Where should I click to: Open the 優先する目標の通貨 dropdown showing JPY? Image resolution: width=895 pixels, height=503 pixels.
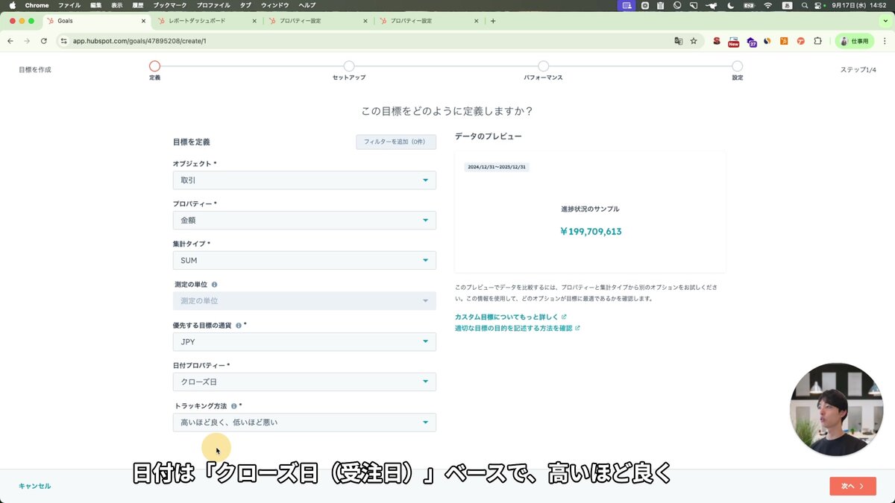(x=304, y=341)
